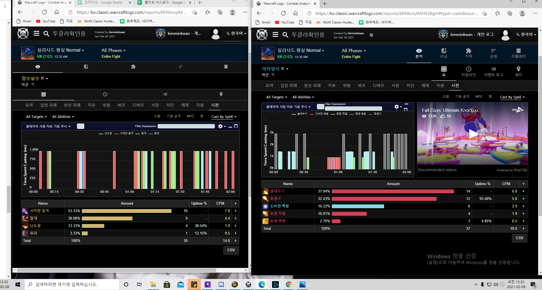Viewport: 542px width, 290px height.
Task: Click the puzzle piece icon in left window
Action: click(x=133, y=67)
